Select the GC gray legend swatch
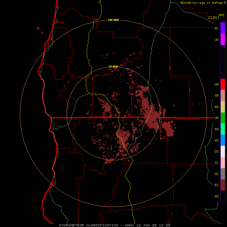This screenshot has width=227, height=227. [x=223, y=174]
